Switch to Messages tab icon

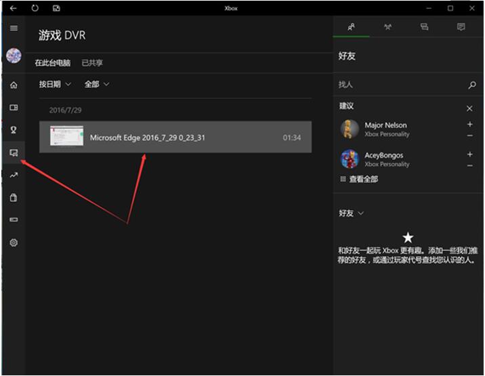424,27
